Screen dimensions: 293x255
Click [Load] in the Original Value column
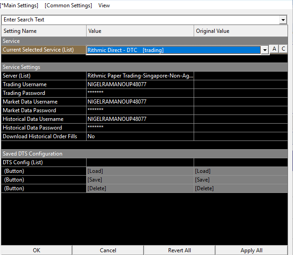click(x=241, y=171)
